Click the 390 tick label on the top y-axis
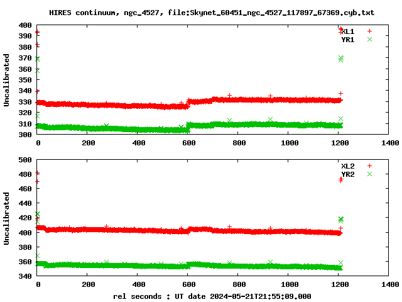The height and width of the screenshot is (302, 402). [25, 36]
